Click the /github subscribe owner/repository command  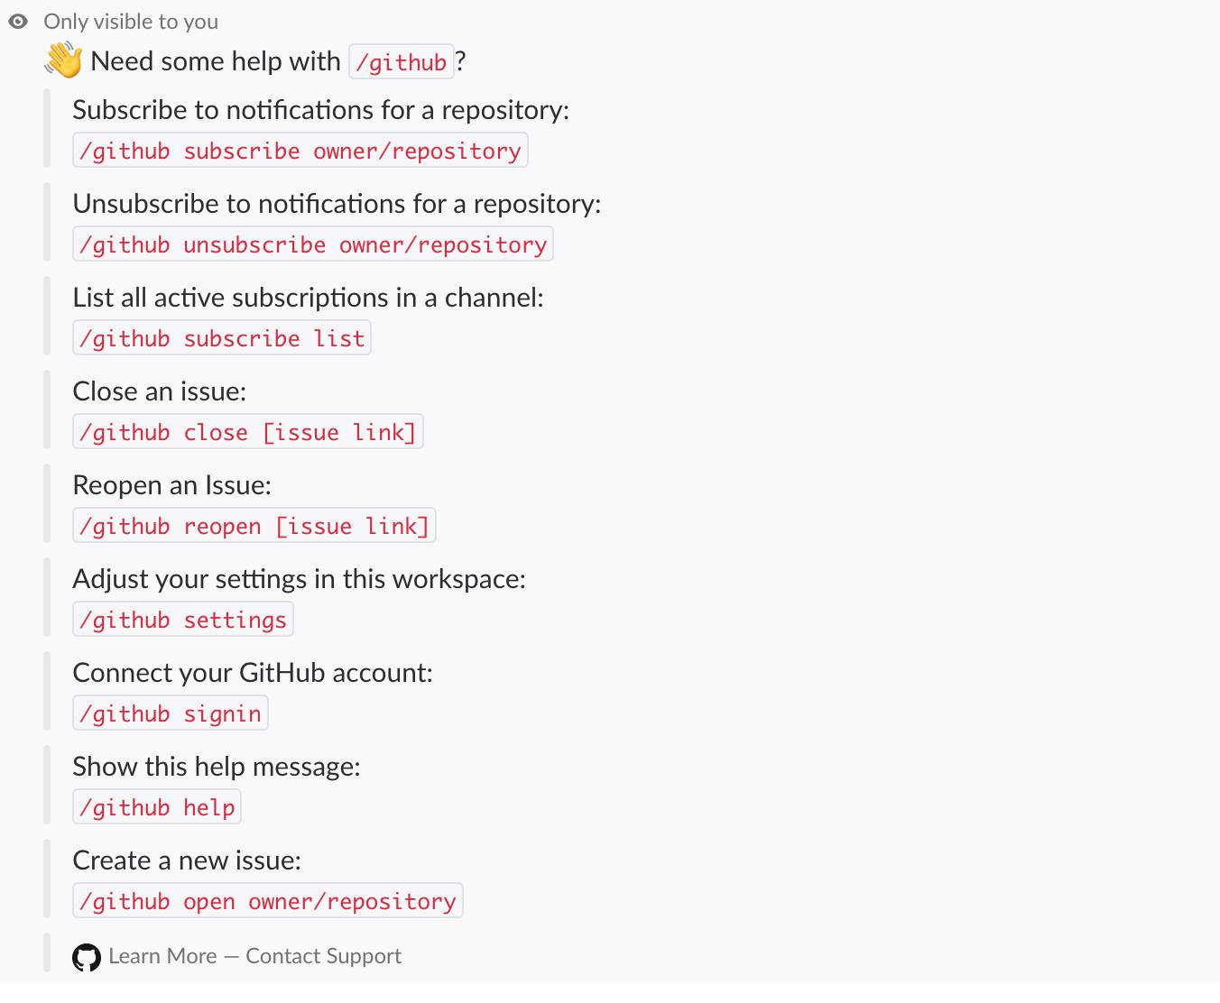(300, 151)
